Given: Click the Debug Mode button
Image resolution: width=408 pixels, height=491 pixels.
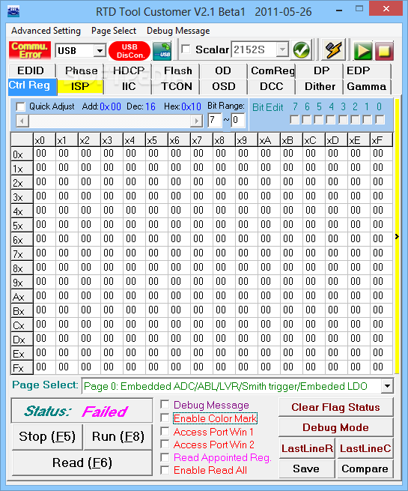Looking at the screenshot, I should click(x=336, y=427).
